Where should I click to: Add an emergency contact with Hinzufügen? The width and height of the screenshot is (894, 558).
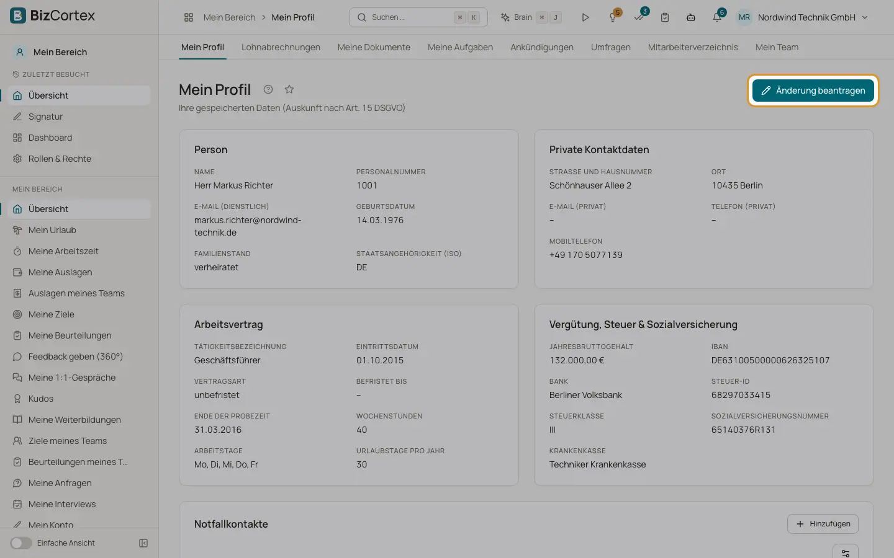[x=823, y=524]
